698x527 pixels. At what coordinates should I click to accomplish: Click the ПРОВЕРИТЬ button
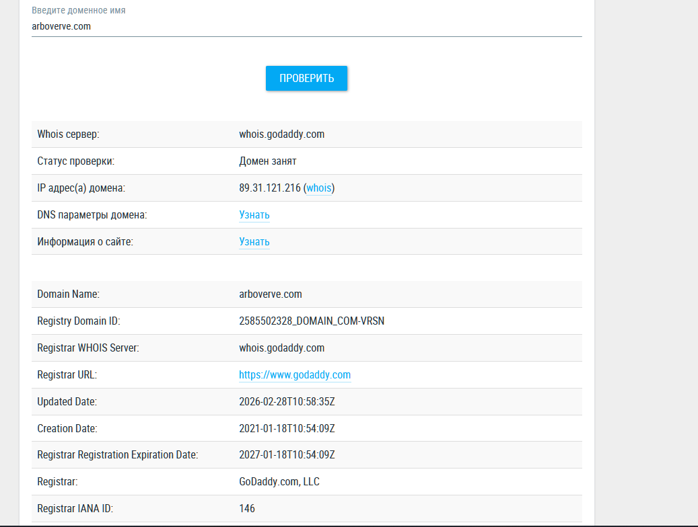[x=306, y=78]
